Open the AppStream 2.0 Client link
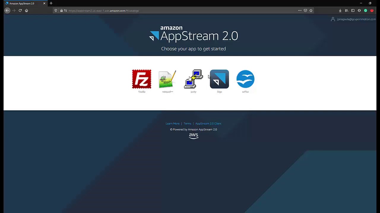Screen dimensions: 380x213 (208, 124)
